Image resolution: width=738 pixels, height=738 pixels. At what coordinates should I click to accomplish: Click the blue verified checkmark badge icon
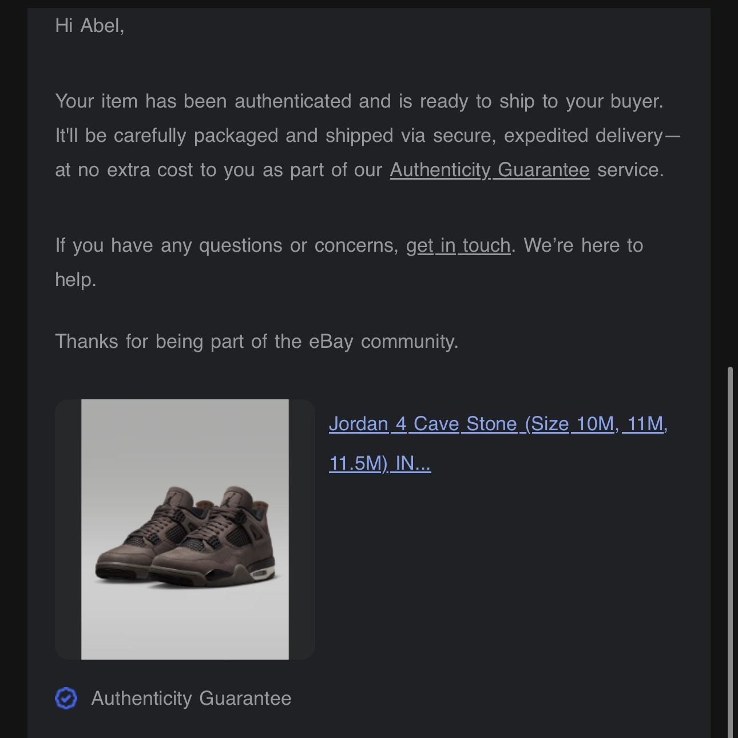point(66,698)
